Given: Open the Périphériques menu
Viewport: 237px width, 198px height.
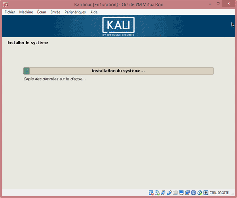Looking at the screenshot, I should (x=75, y=12).
